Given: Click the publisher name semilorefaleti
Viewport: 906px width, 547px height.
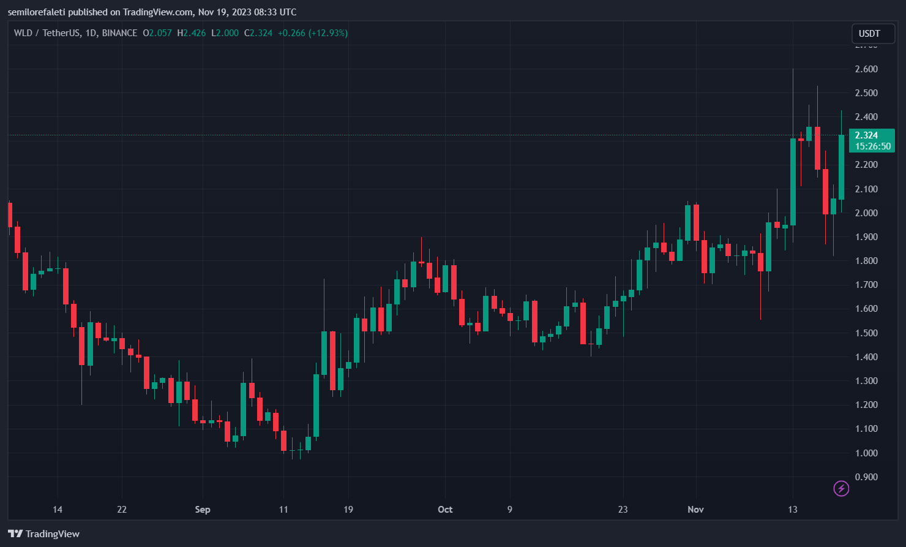Looking at the screenshot, I should 37,12.
